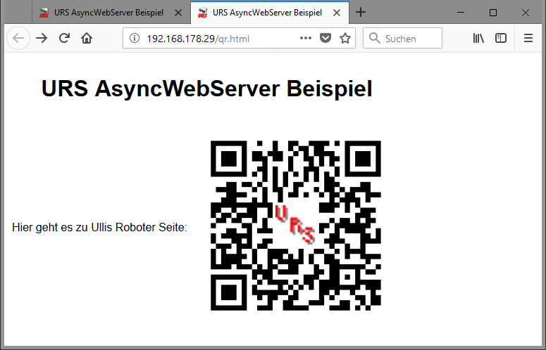
Task: Close the first URS AsyncWebServer tab
Action: click(x=178, y=13)
